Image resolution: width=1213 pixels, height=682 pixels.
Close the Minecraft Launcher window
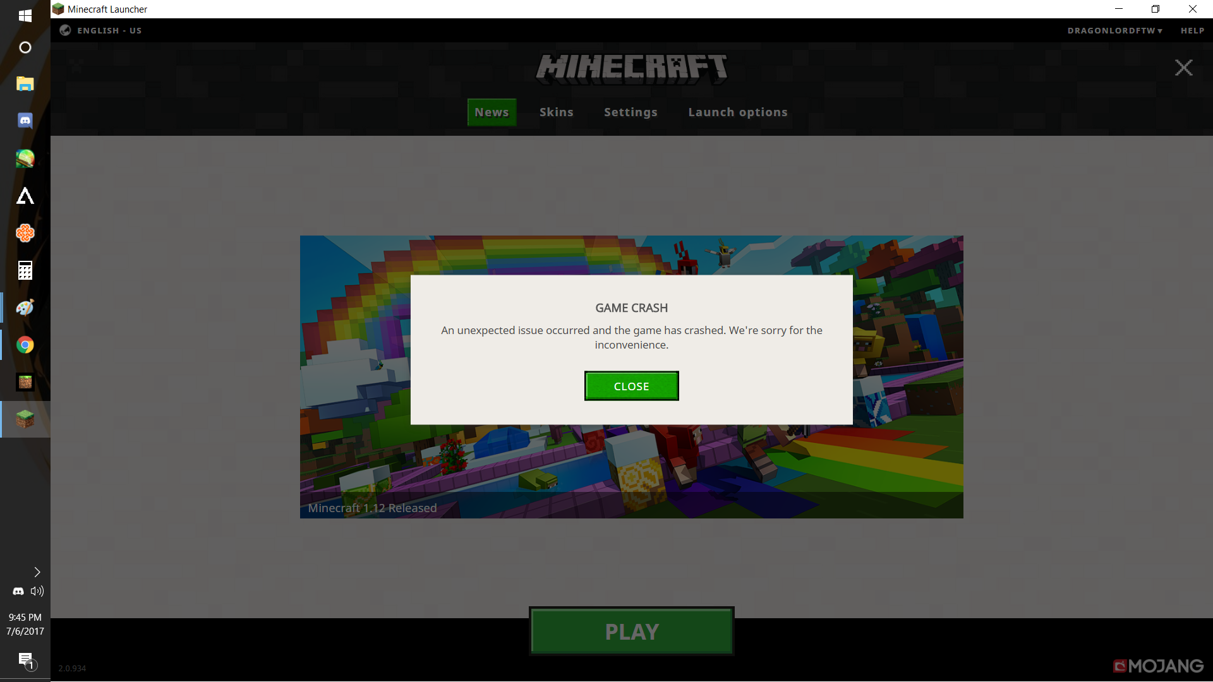1193,9
